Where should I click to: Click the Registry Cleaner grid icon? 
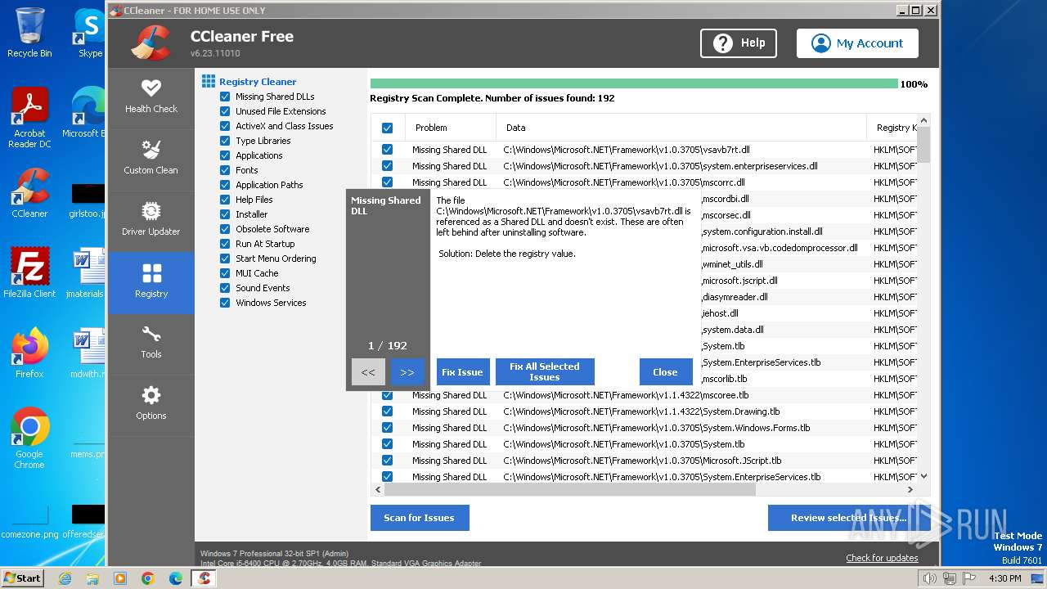tap(209, 82)
